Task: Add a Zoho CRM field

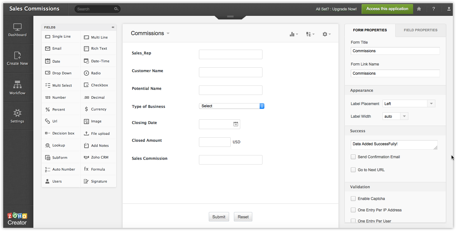Action: (x=98, y=157)
